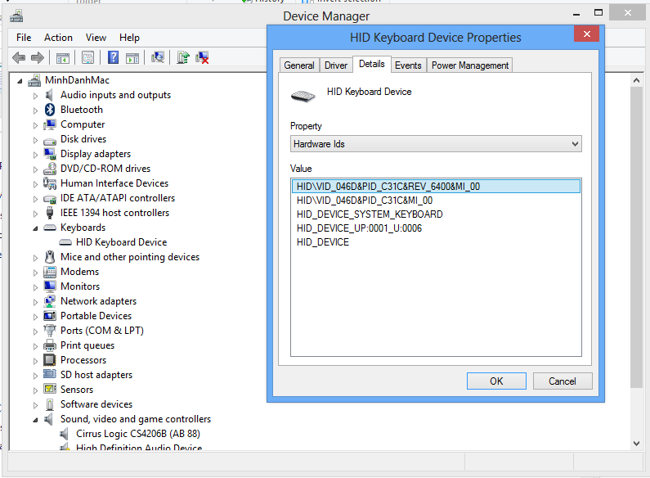Collapse the Sound, video and game controllers node
Screen dimensions: 650x478
[35, 420]
